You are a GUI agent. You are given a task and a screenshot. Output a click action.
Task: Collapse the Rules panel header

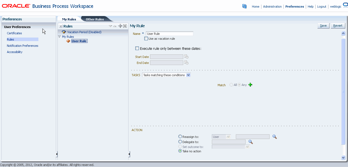(x=61, y=26)
